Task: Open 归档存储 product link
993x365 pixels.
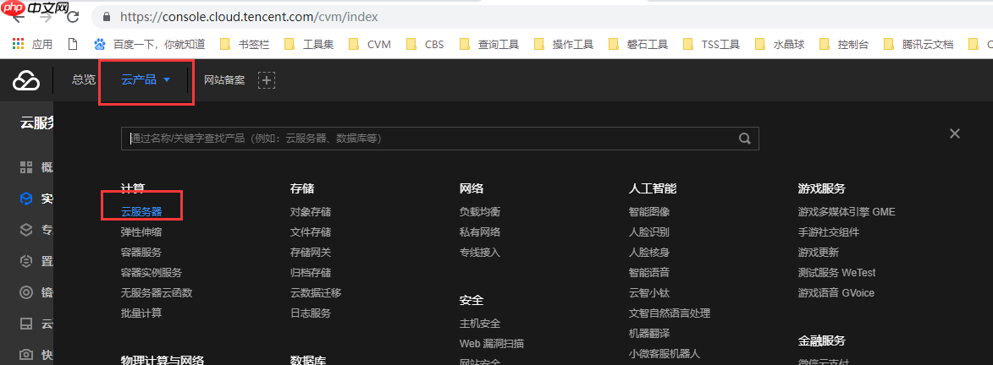Action: tap(311, 273)
